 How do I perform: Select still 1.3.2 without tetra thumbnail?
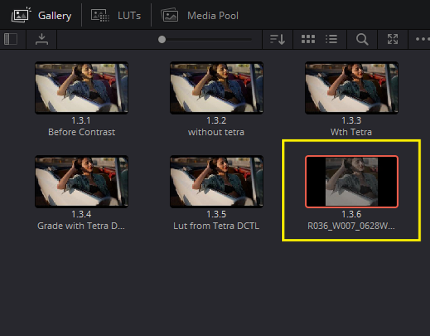click(x=216, y=87)
